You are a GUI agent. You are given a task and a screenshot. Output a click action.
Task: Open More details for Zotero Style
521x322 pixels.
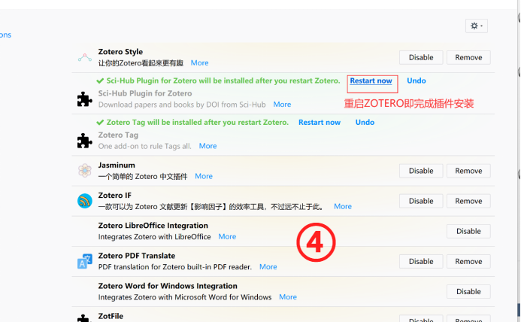[x=199, y=63]
